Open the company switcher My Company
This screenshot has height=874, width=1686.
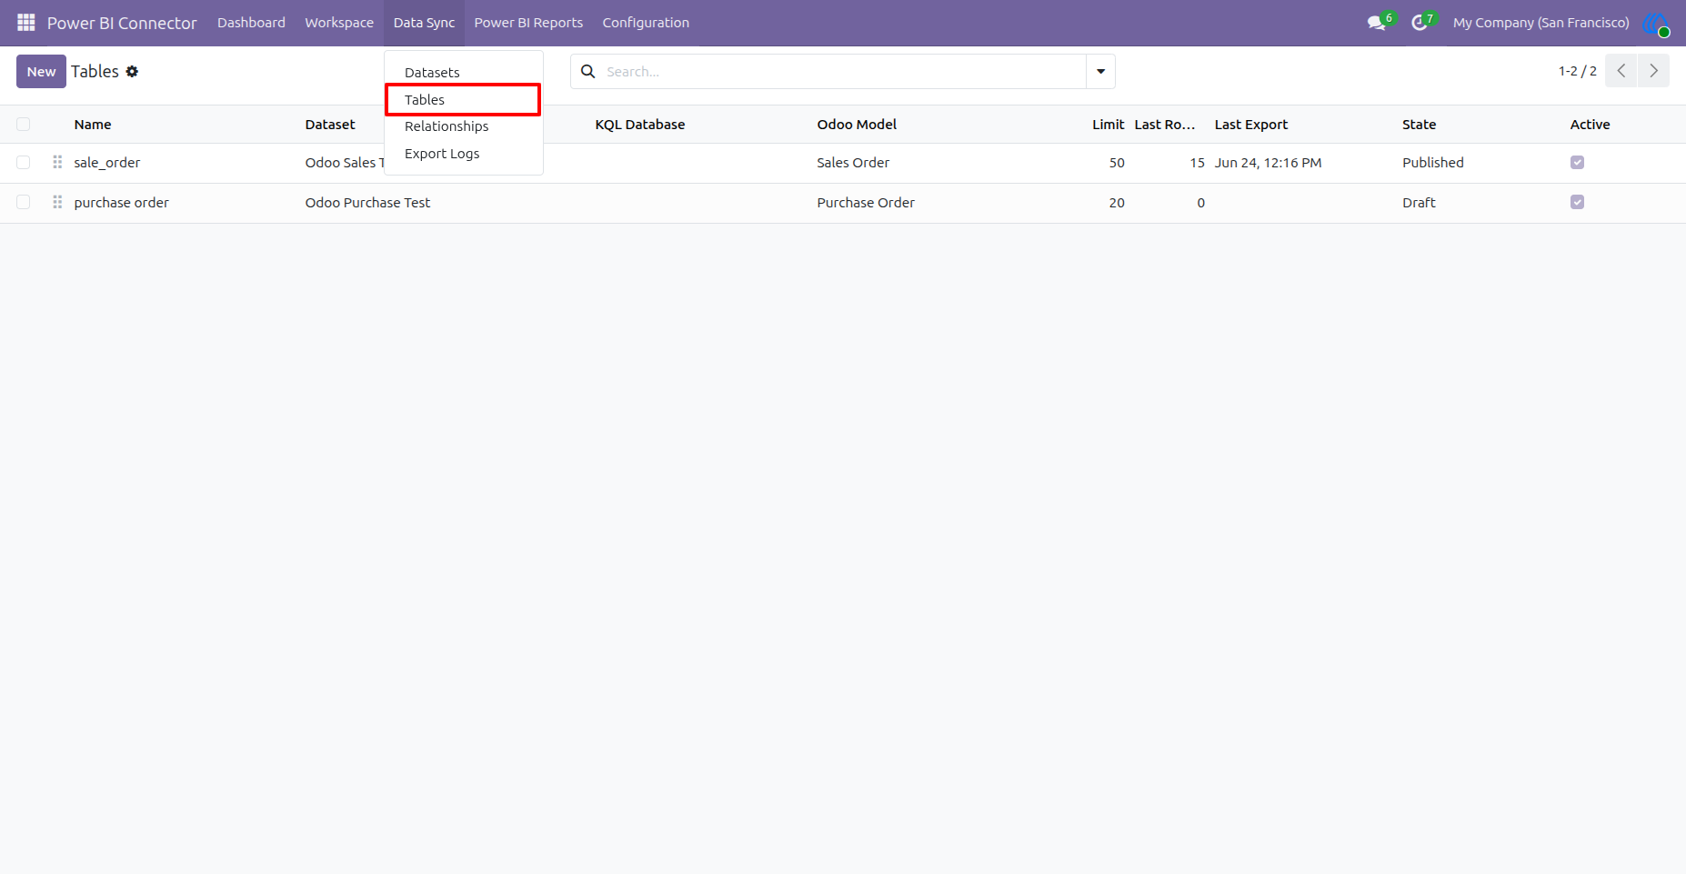point(1540,23)
